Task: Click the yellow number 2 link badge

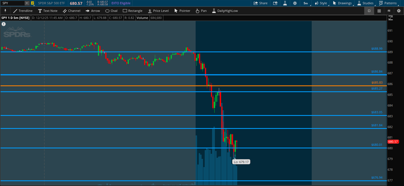Action: point(32,3)
